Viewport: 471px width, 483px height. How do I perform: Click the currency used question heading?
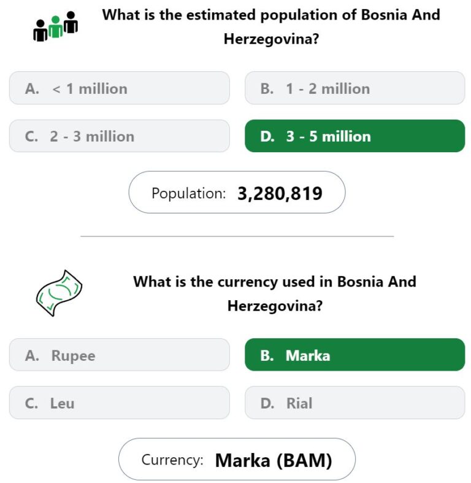275,293
